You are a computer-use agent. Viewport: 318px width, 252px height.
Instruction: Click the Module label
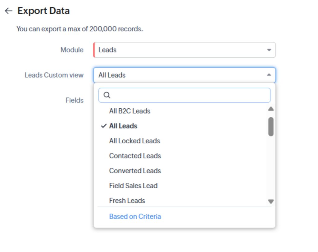pos(72,50)
